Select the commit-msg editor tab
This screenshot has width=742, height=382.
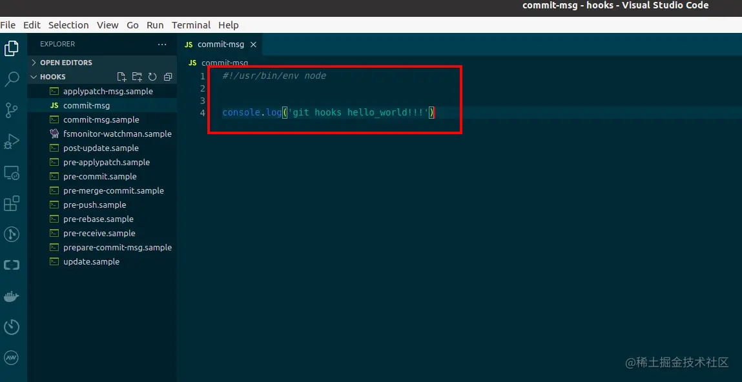[220, 45]
